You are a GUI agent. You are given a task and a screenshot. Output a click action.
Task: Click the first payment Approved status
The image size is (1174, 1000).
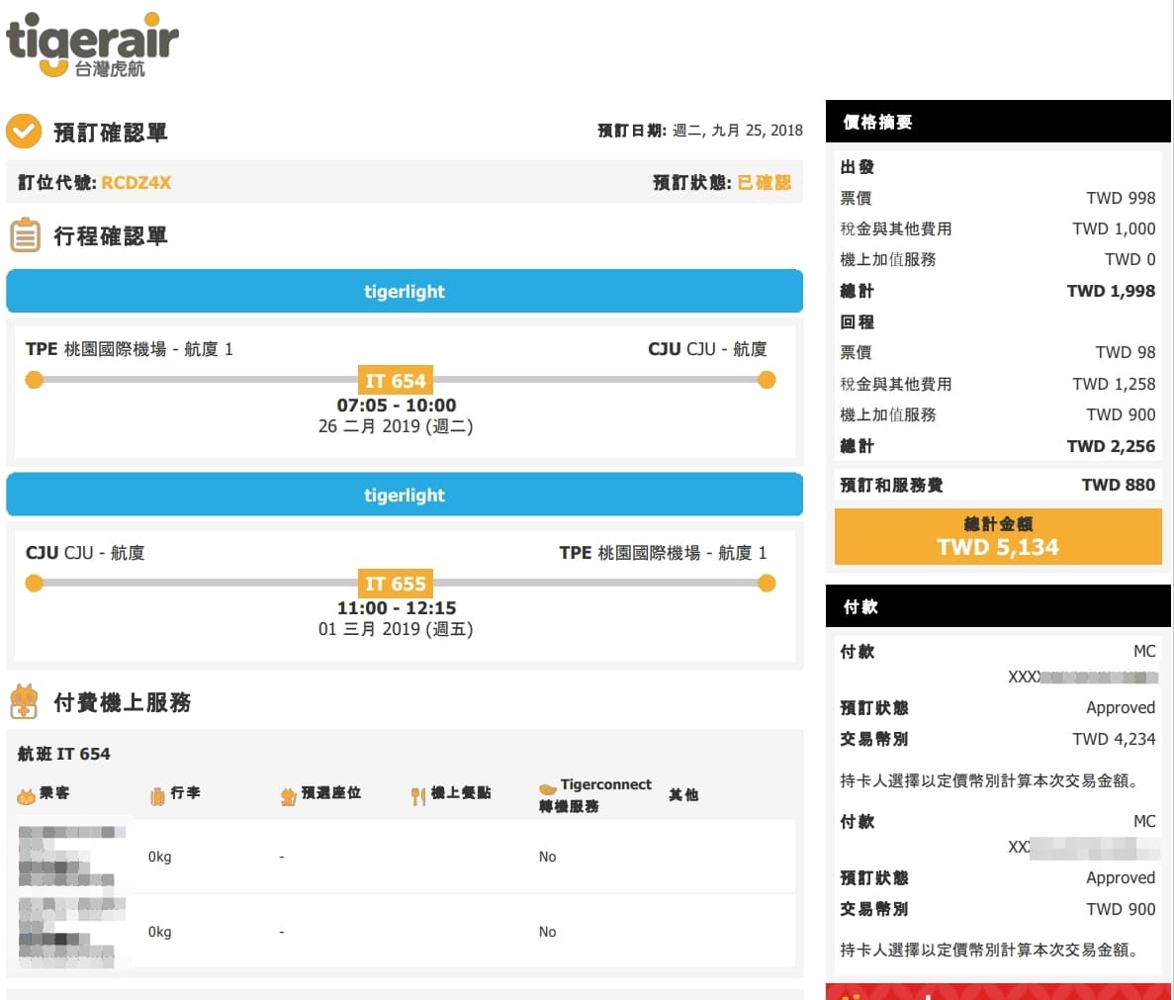pos(1121,707)
